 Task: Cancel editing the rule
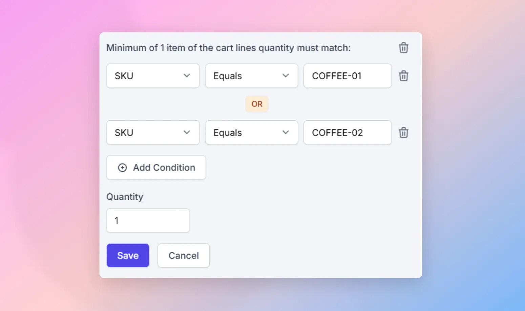tap(184, 256)
